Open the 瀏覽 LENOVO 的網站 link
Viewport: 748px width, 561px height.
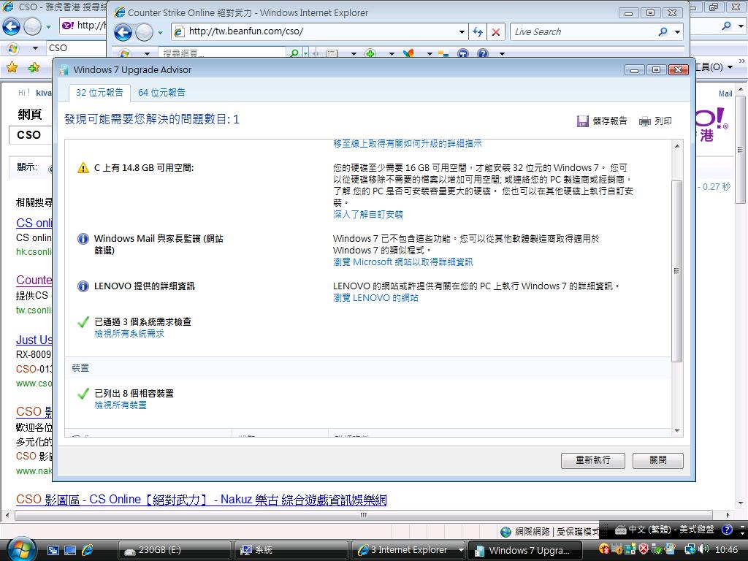pos(375,298)
